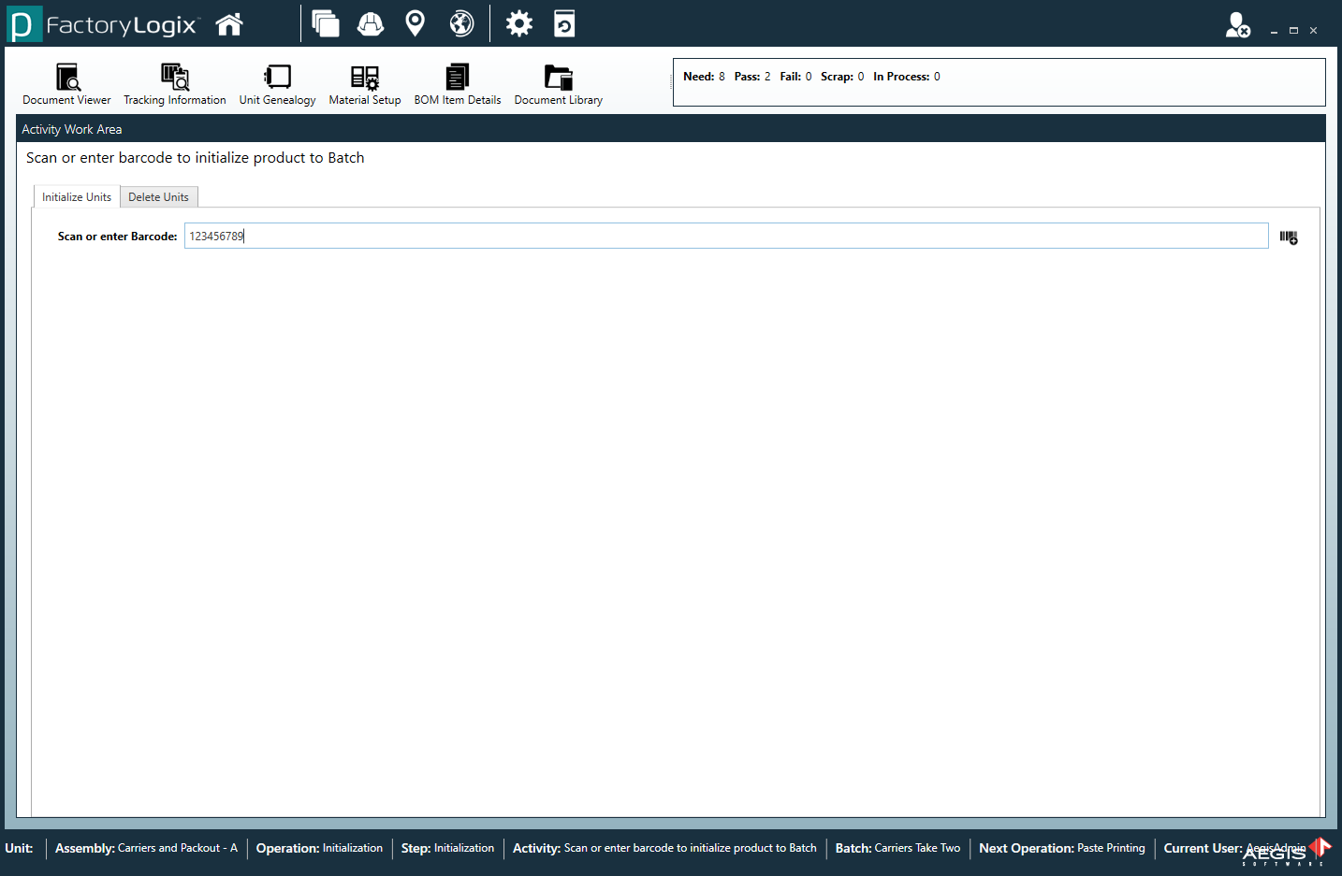Maximize the FactoryLogix window
Image resolution: width=1342 pixels, height=876 pixels.
(x=1293, y=31)
